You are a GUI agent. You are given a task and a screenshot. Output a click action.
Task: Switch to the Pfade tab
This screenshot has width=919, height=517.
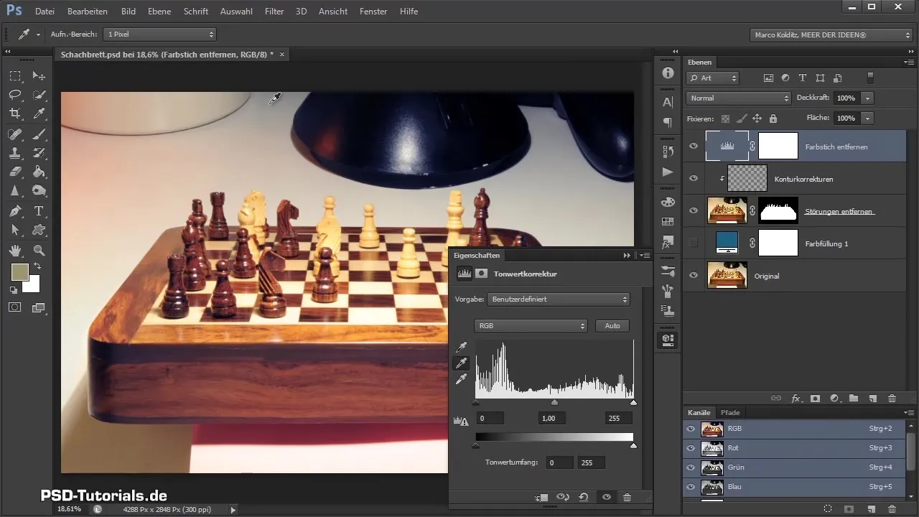pos(730,413)
